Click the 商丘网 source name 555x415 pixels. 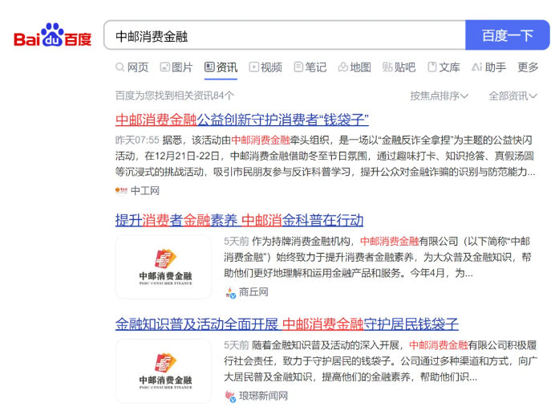253,292
